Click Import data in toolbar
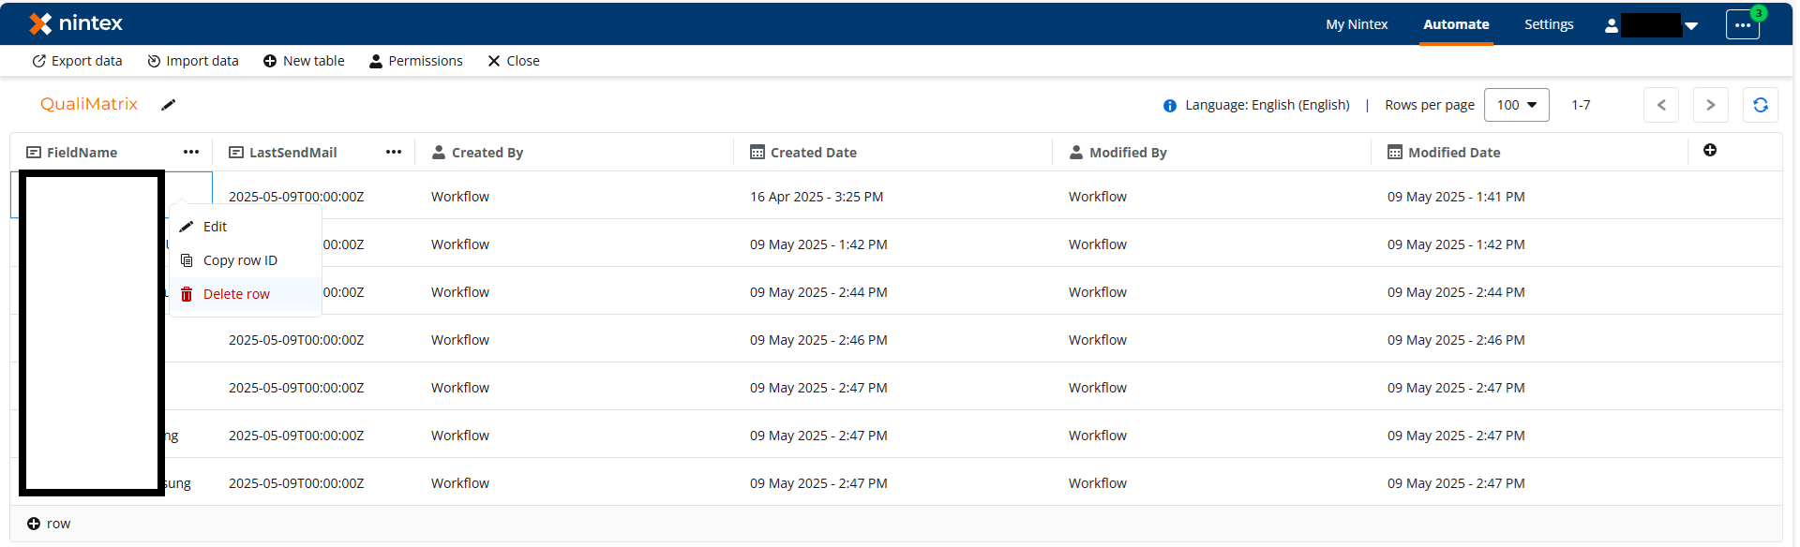 [x=193, y=61]
